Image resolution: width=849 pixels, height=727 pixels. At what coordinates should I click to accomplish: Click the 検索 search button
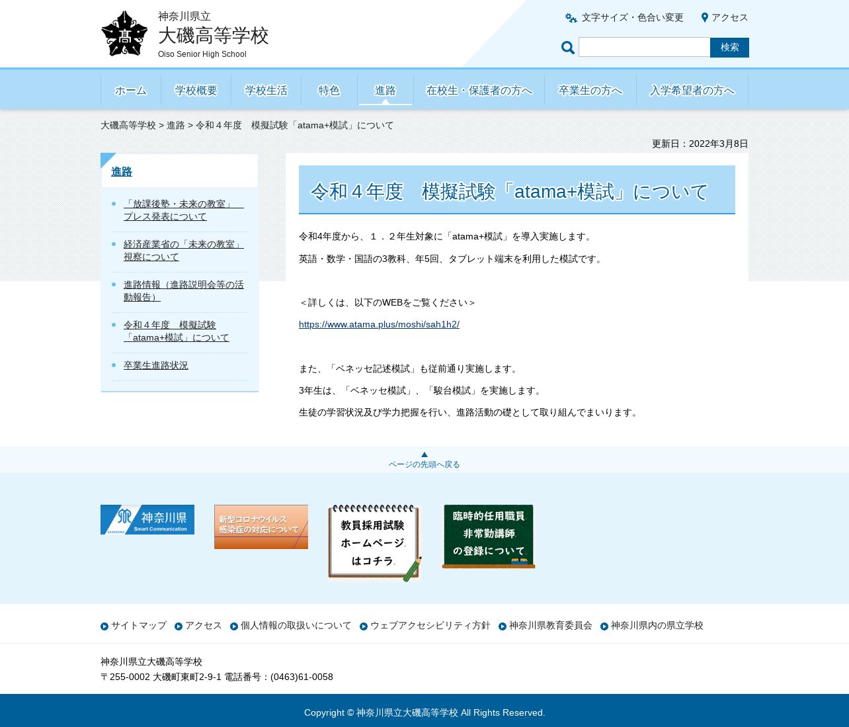point(729,48)
